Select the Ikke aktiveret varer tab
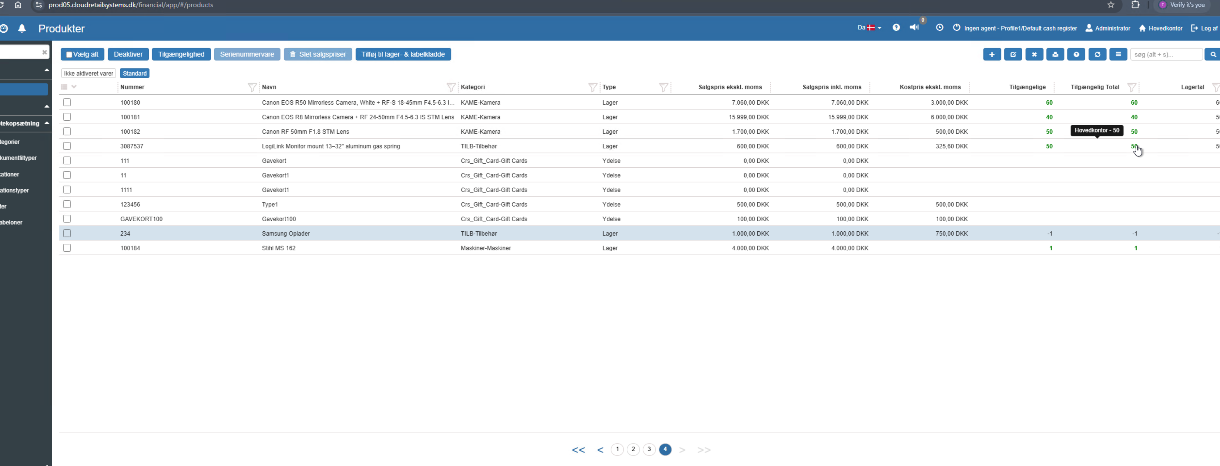This screenshot has width=1220, height=466. pos(89,73)
